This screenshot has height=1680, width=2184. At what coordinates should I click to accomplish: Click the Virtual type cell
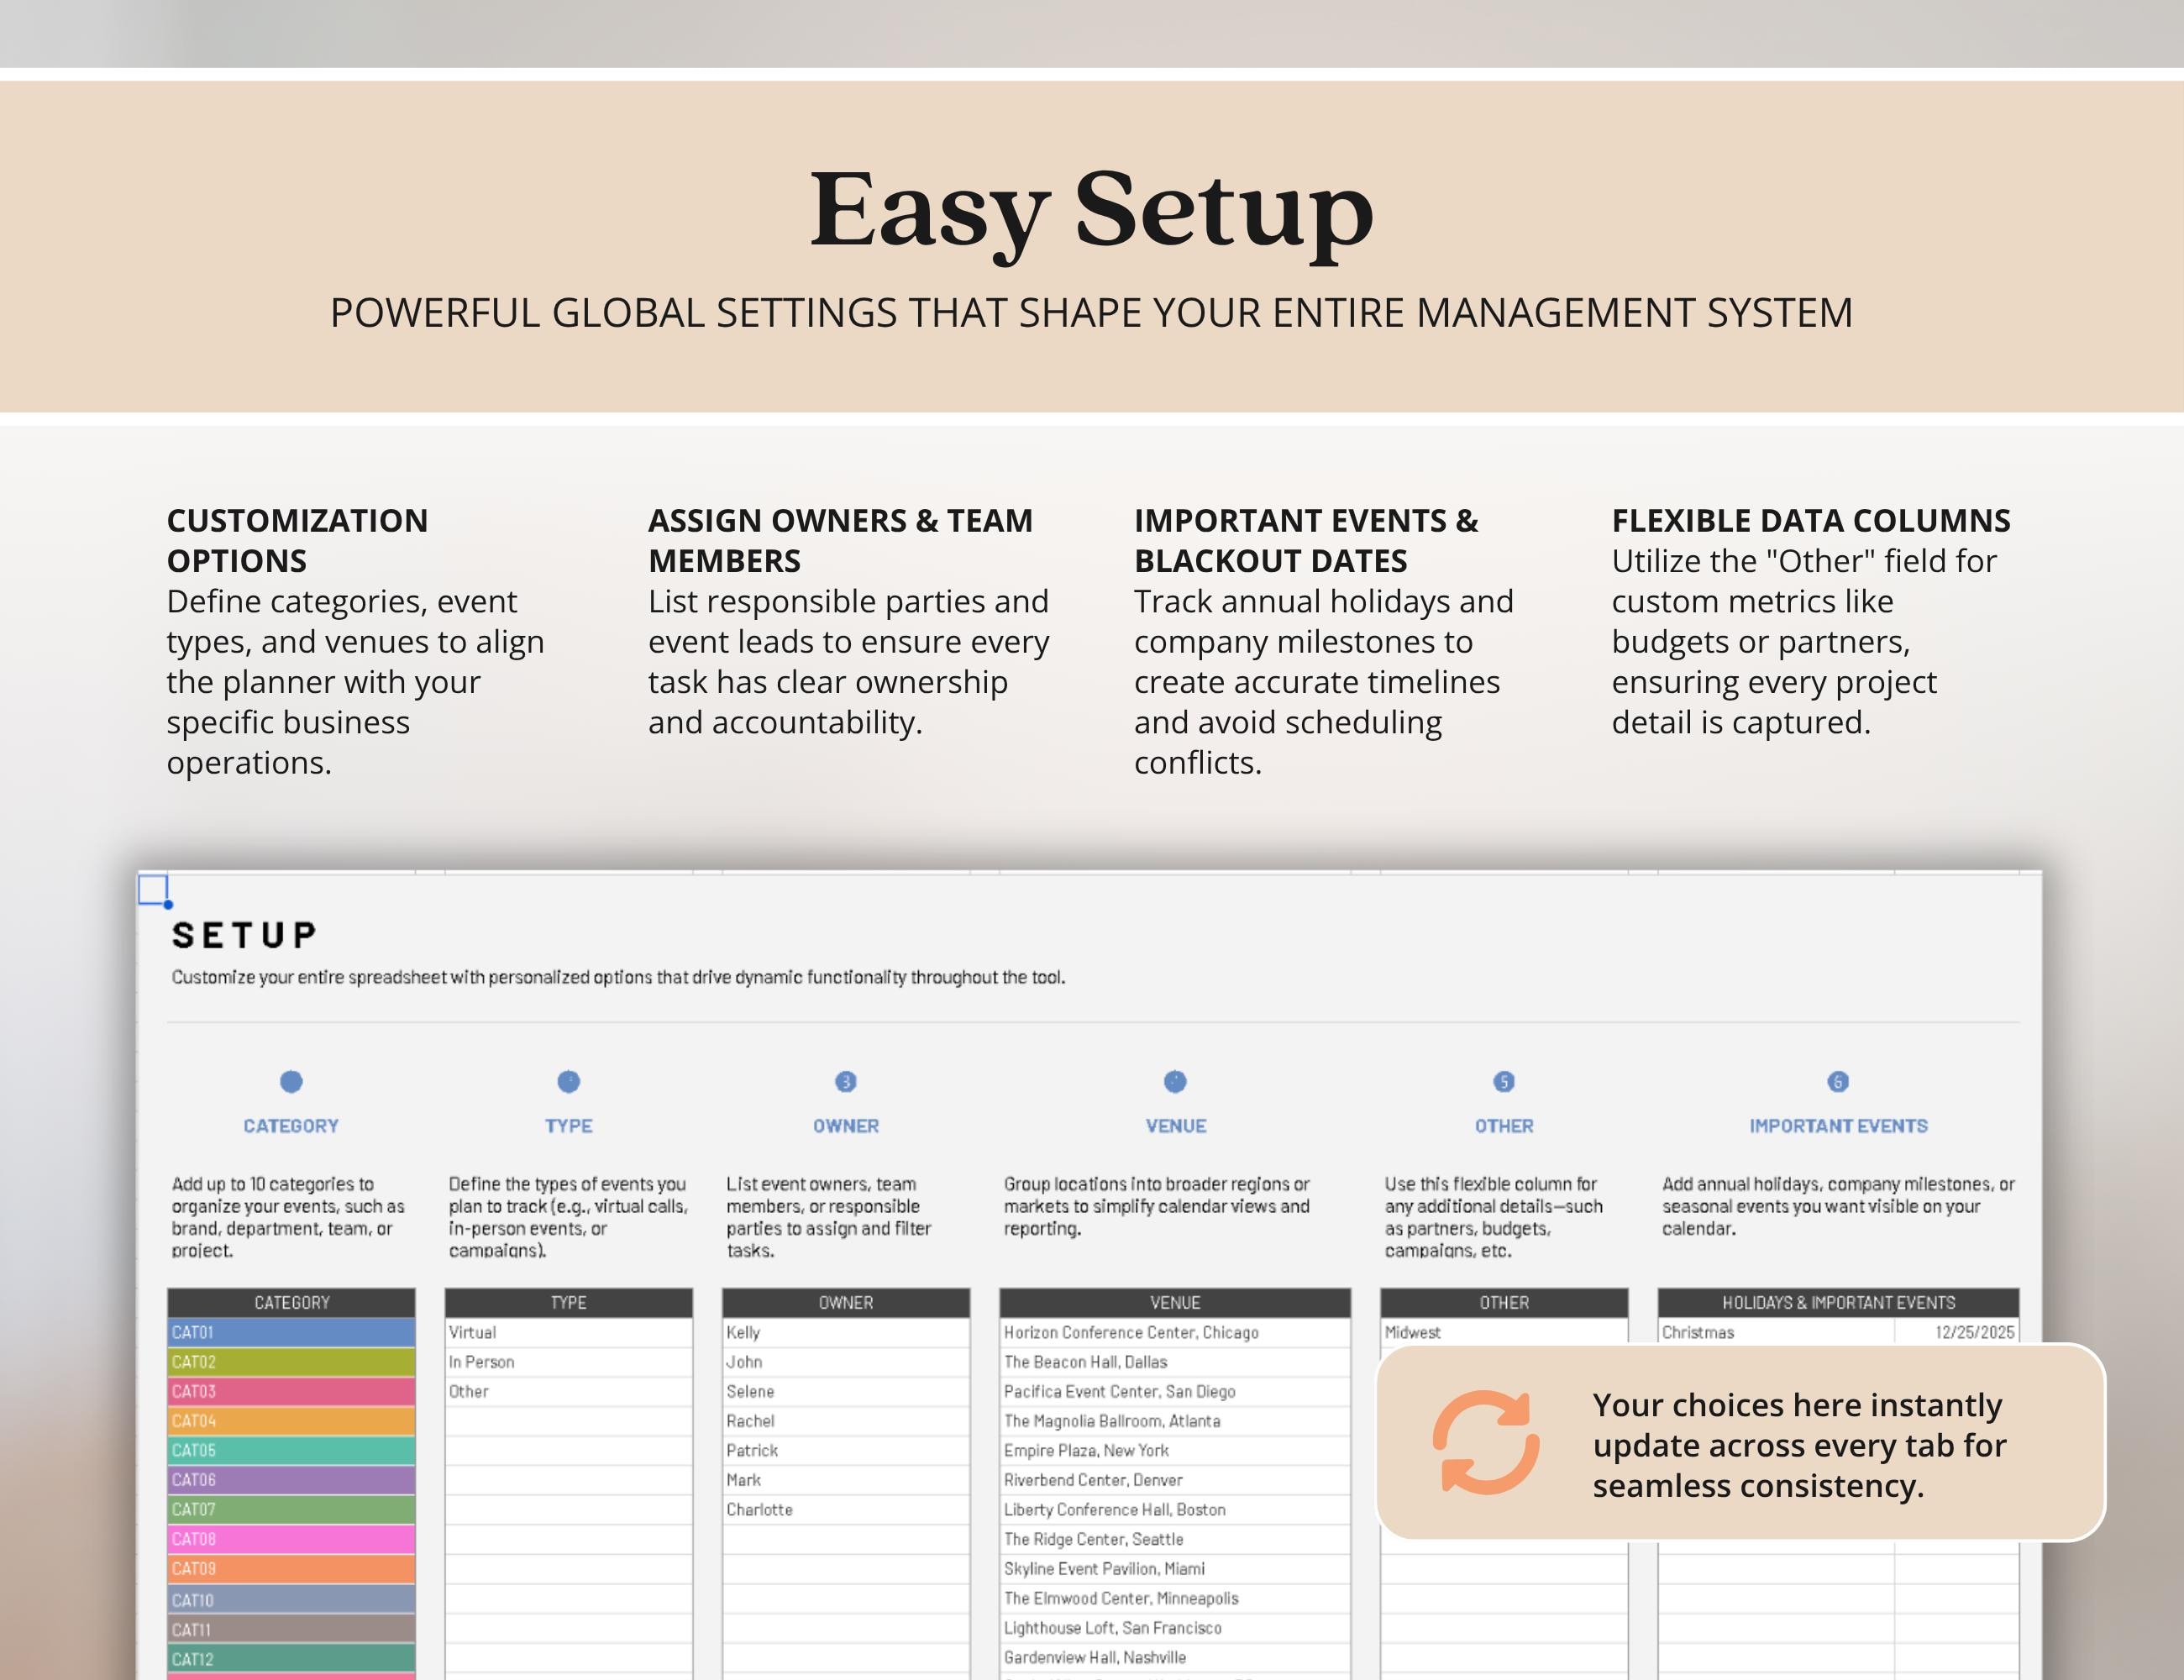[568, 1332]
